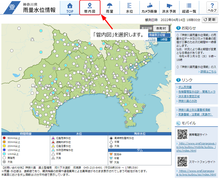Open the mobile suibou_joho index.html URL
This screenshot has height=179, width=219.
pyautogui.click(x=196, y=147)
